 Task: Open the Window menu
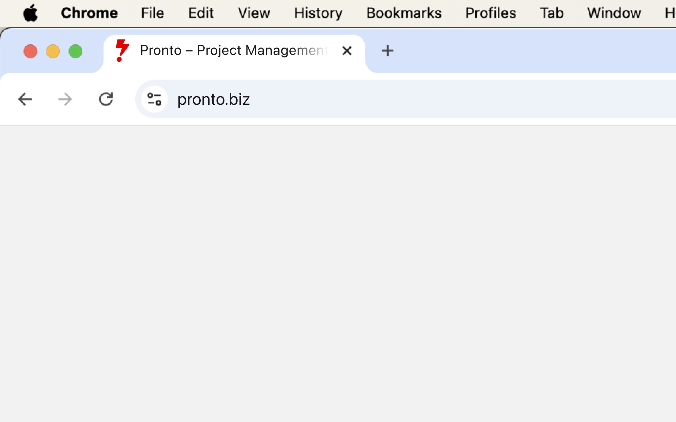(614, 13)
